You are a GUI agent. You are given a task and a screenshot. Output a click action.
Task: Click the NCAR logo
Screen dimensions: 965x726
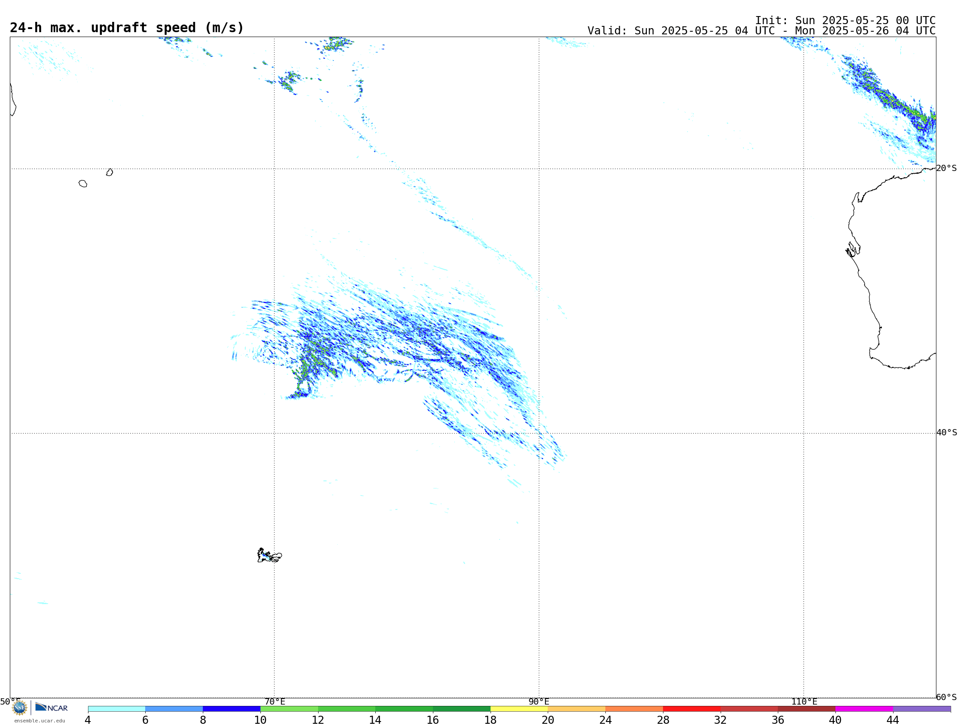click(x=51, y=707)
